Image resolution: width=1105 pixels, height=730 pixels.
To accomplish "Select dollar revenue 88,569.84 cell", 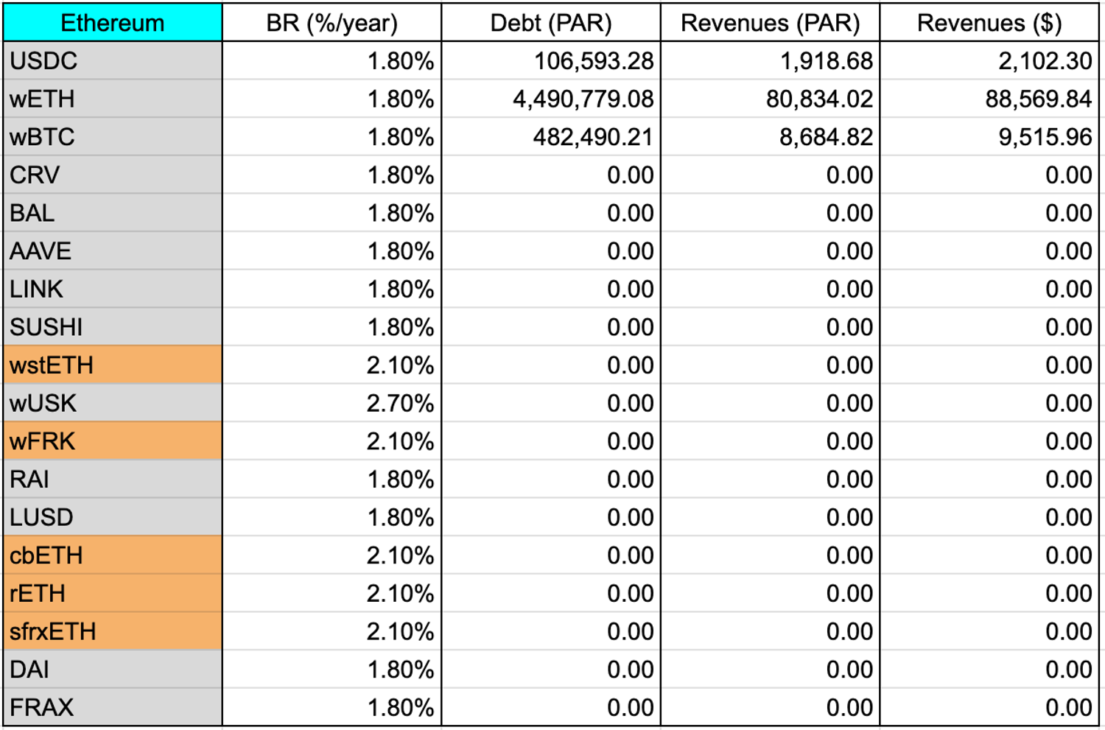I will [x=989, y=99].
